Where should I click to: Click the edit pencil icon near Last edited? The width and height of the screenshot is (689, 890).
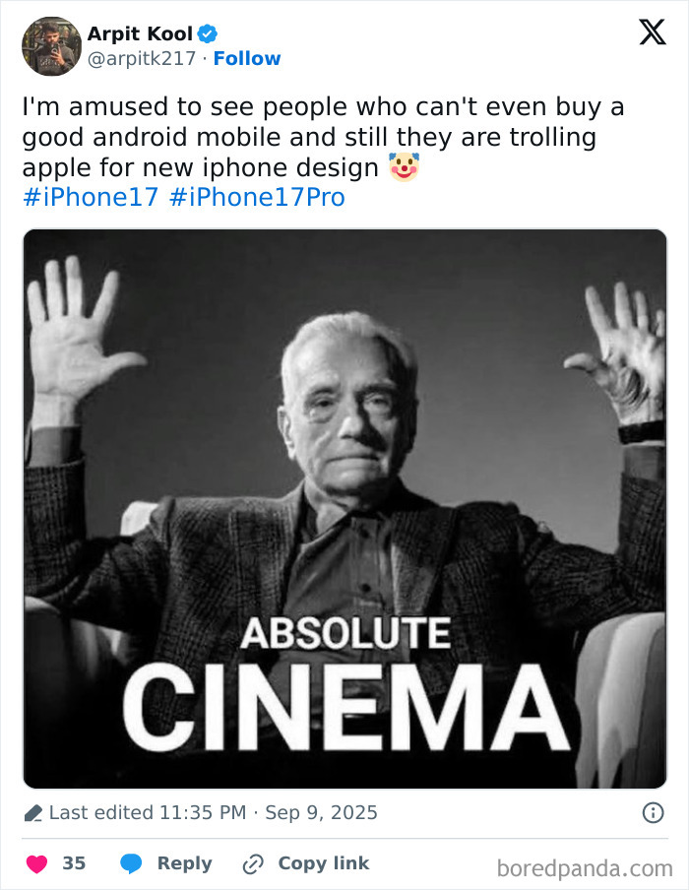pyautogui.click(x=31, y=813)
